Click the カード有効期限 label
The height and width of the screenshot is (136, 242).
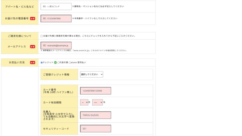point(52,102)
